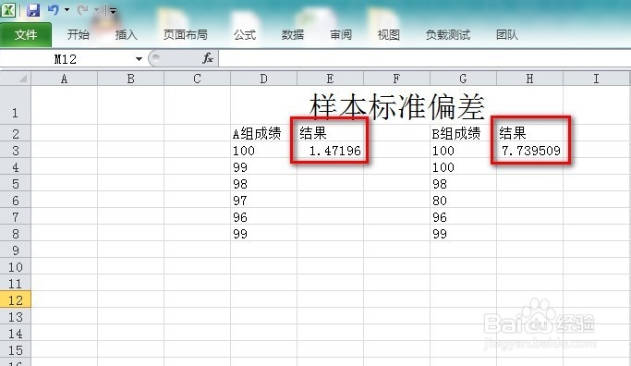The height and width of the screenshot is (366, 631).
Task: Open Customize Quick Access Toolbar dropdown
Action: click(x=113, y=11)
